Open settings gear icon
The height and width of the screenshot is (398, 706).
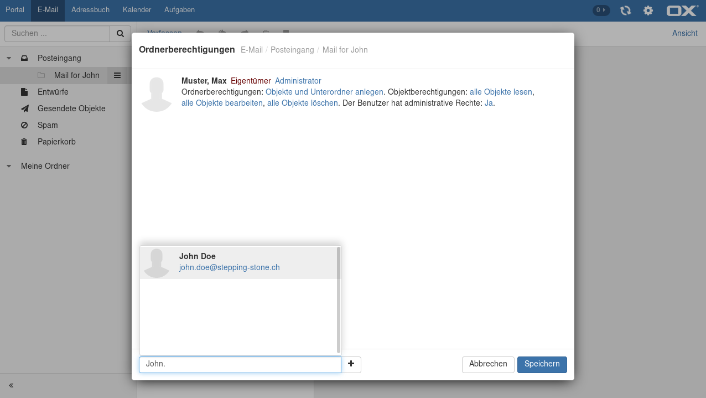coord(648,11)
